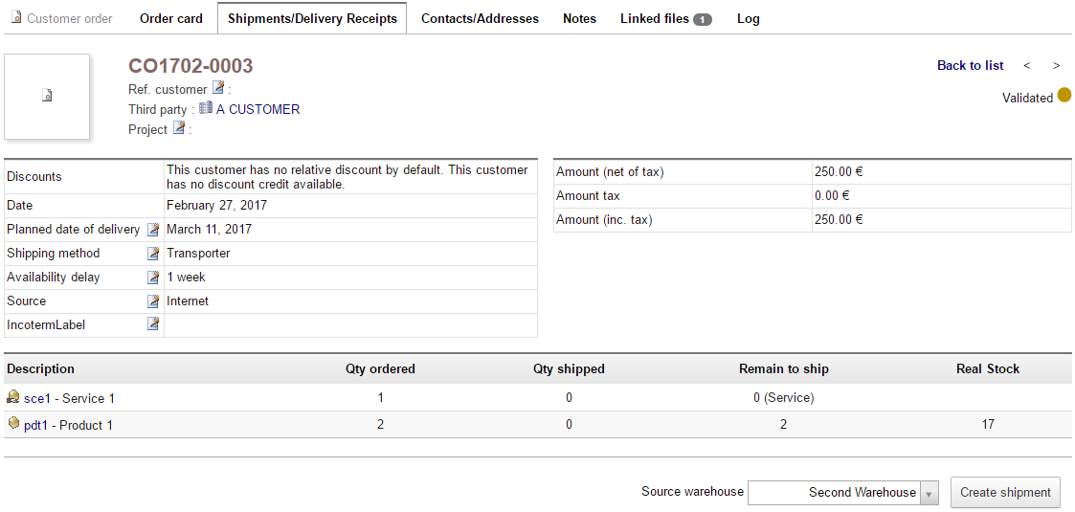
Task: Edit the Availability delay value
Action: [x=152, y=278]
